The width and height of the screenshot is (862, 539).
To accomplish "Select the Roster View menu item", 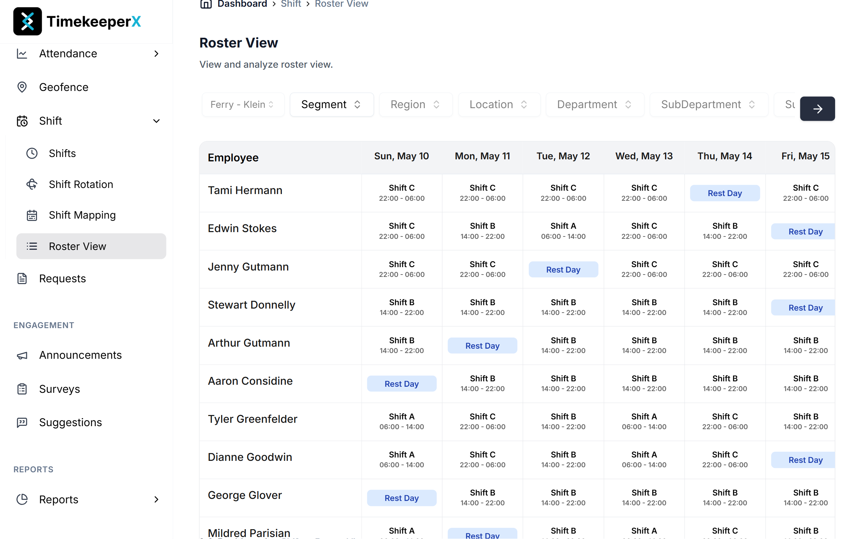I will tap(91, 246).
